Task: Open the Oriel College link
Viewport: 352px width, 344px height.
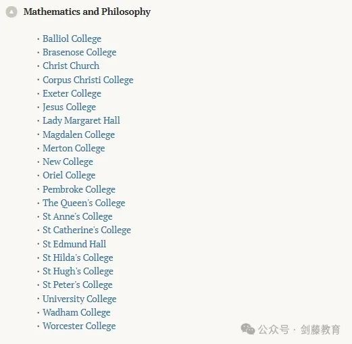Action: (x=69, y=175)
